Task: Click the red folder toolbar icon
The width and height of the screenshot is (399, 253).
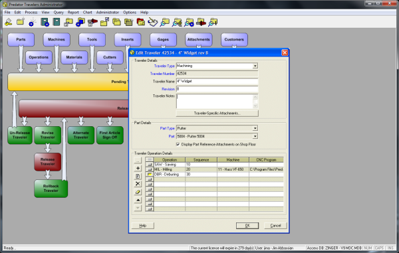Action: click(141, 22)
